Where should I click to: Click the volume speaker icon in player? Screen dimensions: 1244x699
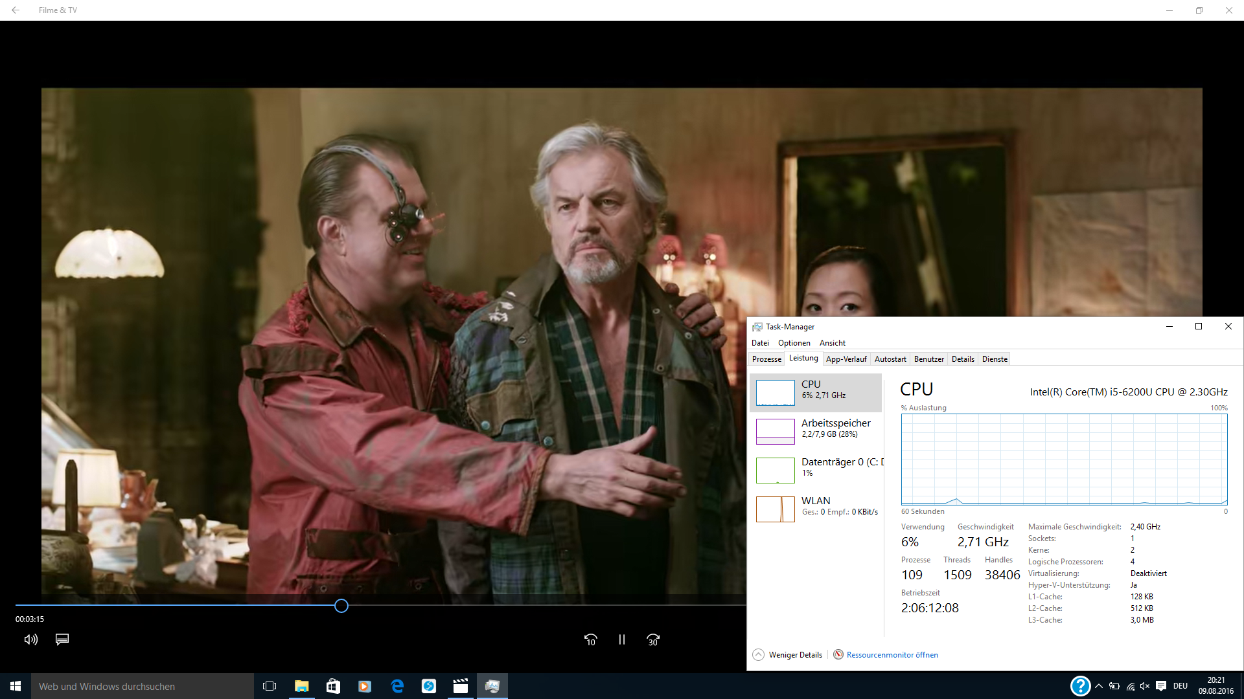point(30,639)
